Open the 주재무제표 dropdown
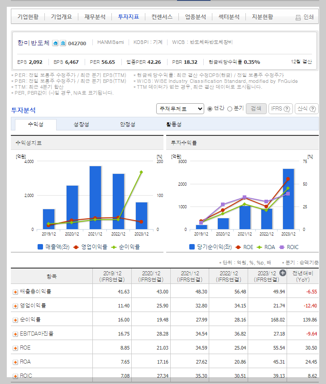The image size is (326, 384). point(180,109)
